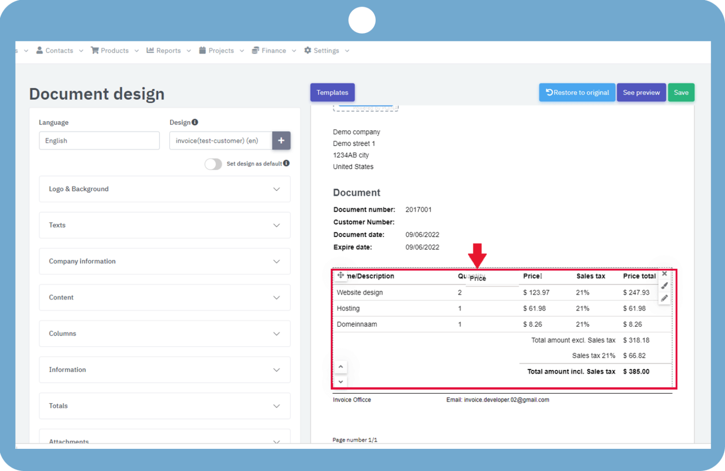Screen dimensions: 725x471
Task: Move the table block up with the up arrow
Action: [x=341, y=367]
